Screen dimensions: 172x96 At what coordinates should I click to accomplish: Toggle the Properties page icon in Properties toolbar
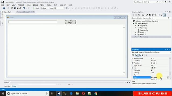click(x=140, y=55)
